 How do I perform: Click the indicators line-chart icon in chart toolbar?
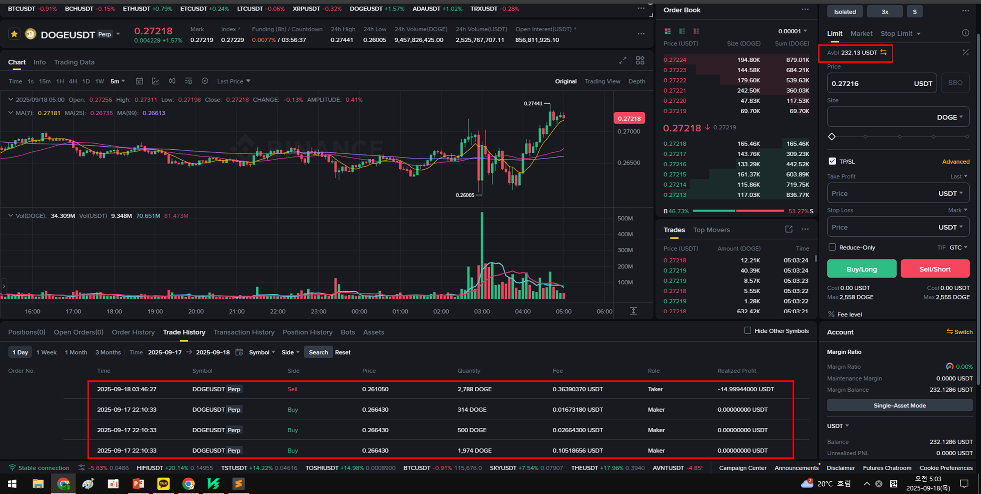(155, 81)
